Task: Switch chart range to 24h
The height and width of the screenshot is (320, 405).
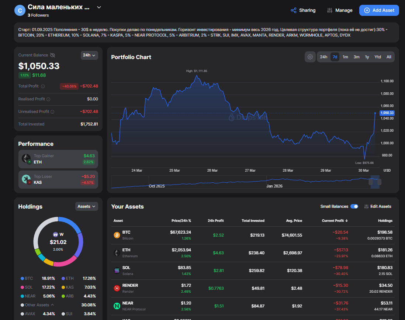Action: coord(323,57)
